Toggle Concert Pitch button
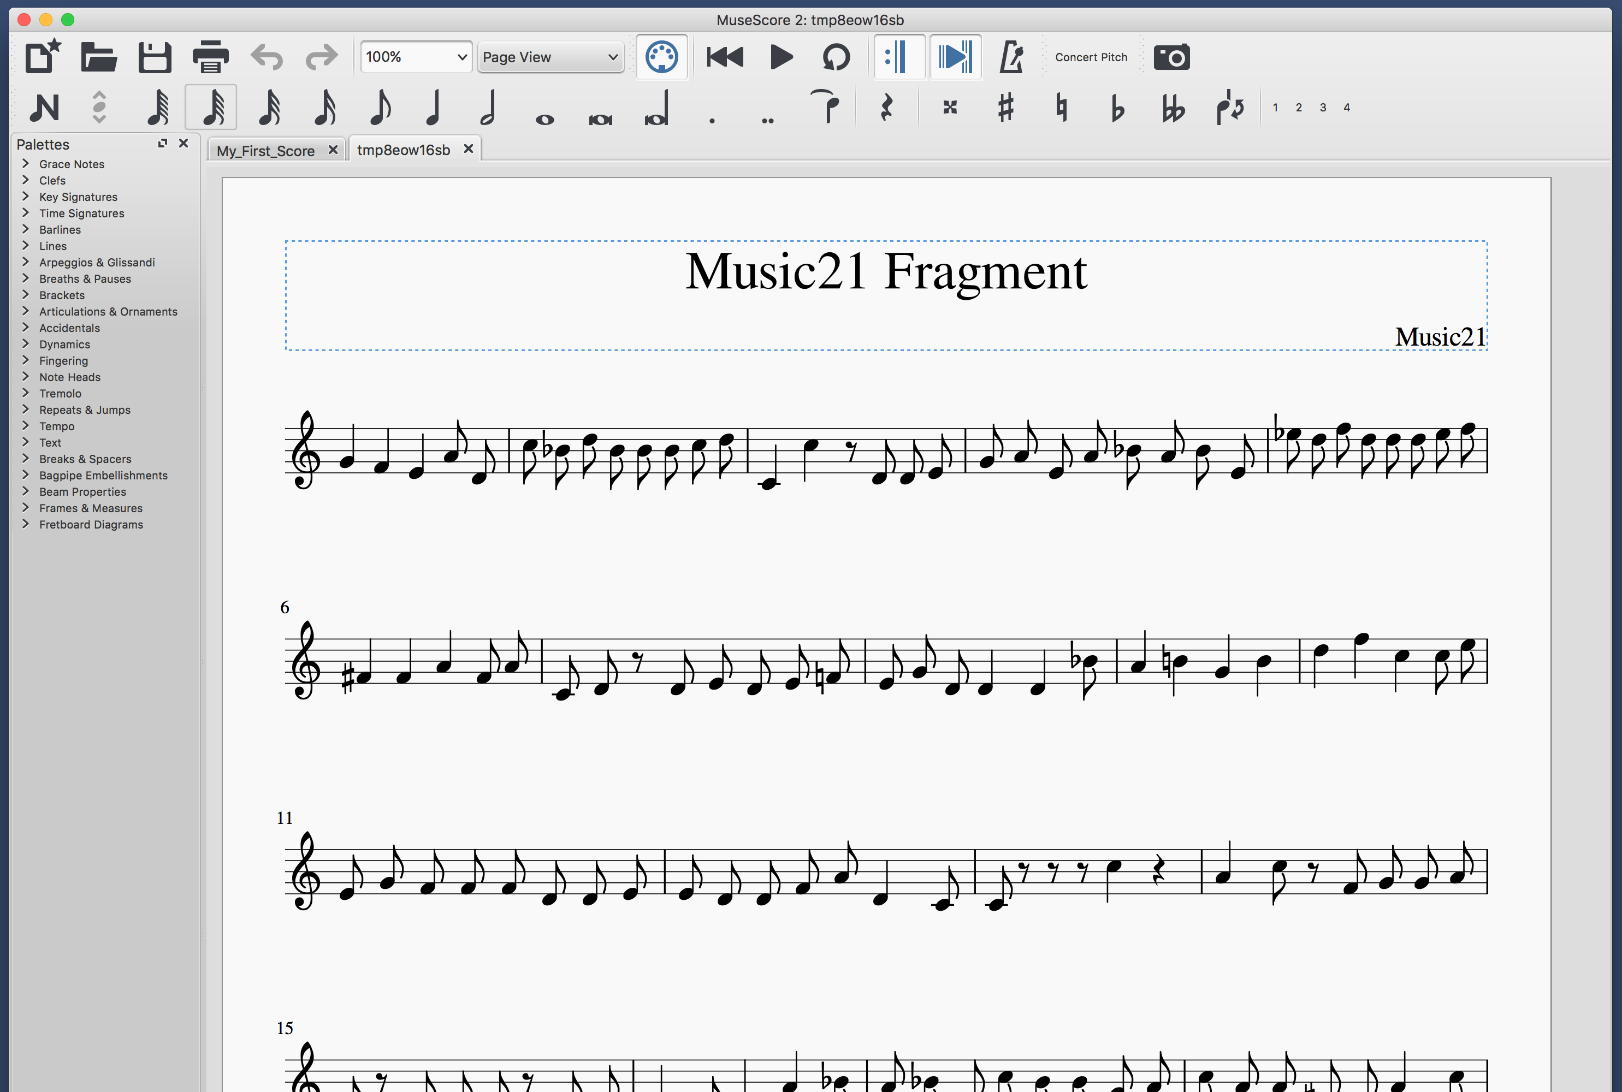Viewport: 1622px width, 1092px height. click(1091, 57)
